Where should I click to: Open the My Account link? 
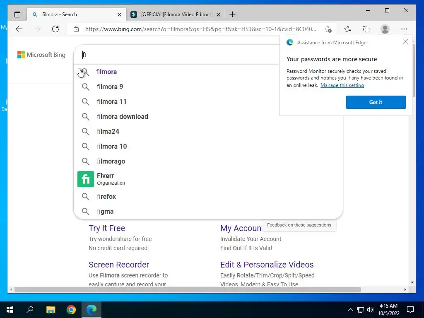pyautogui.click(x=241, y=228)
